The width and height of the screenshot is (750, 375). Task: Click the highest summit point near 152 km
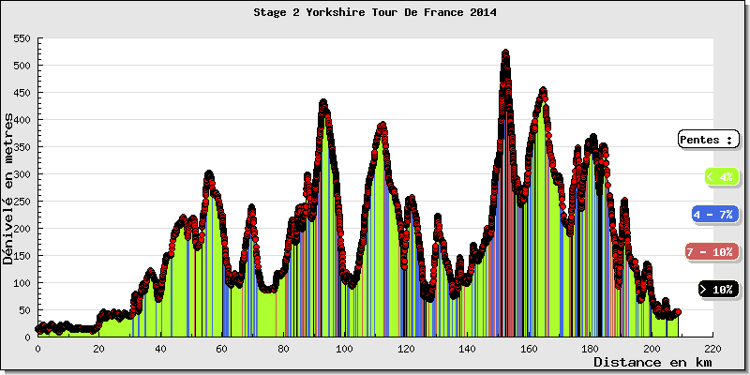pyautogui.click(x=505, y=52)
